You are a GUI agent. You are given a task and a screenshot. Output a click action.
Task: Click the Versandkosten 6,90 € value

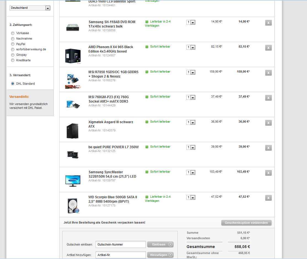[x=245, y=238]
